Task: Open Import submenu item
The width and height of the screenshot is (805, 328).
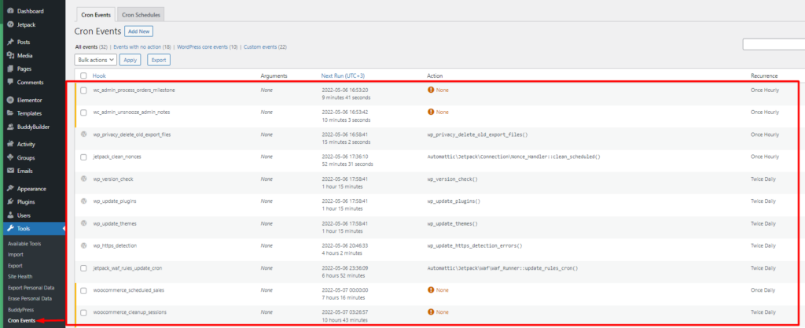Action: point(16,255)
